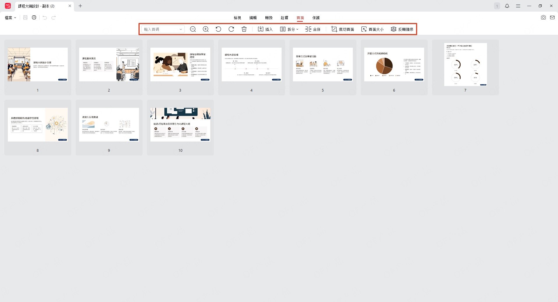The image size is (558, 302).
Task: Open the 裁切頁面 crop tool
Action: [343, 29]
